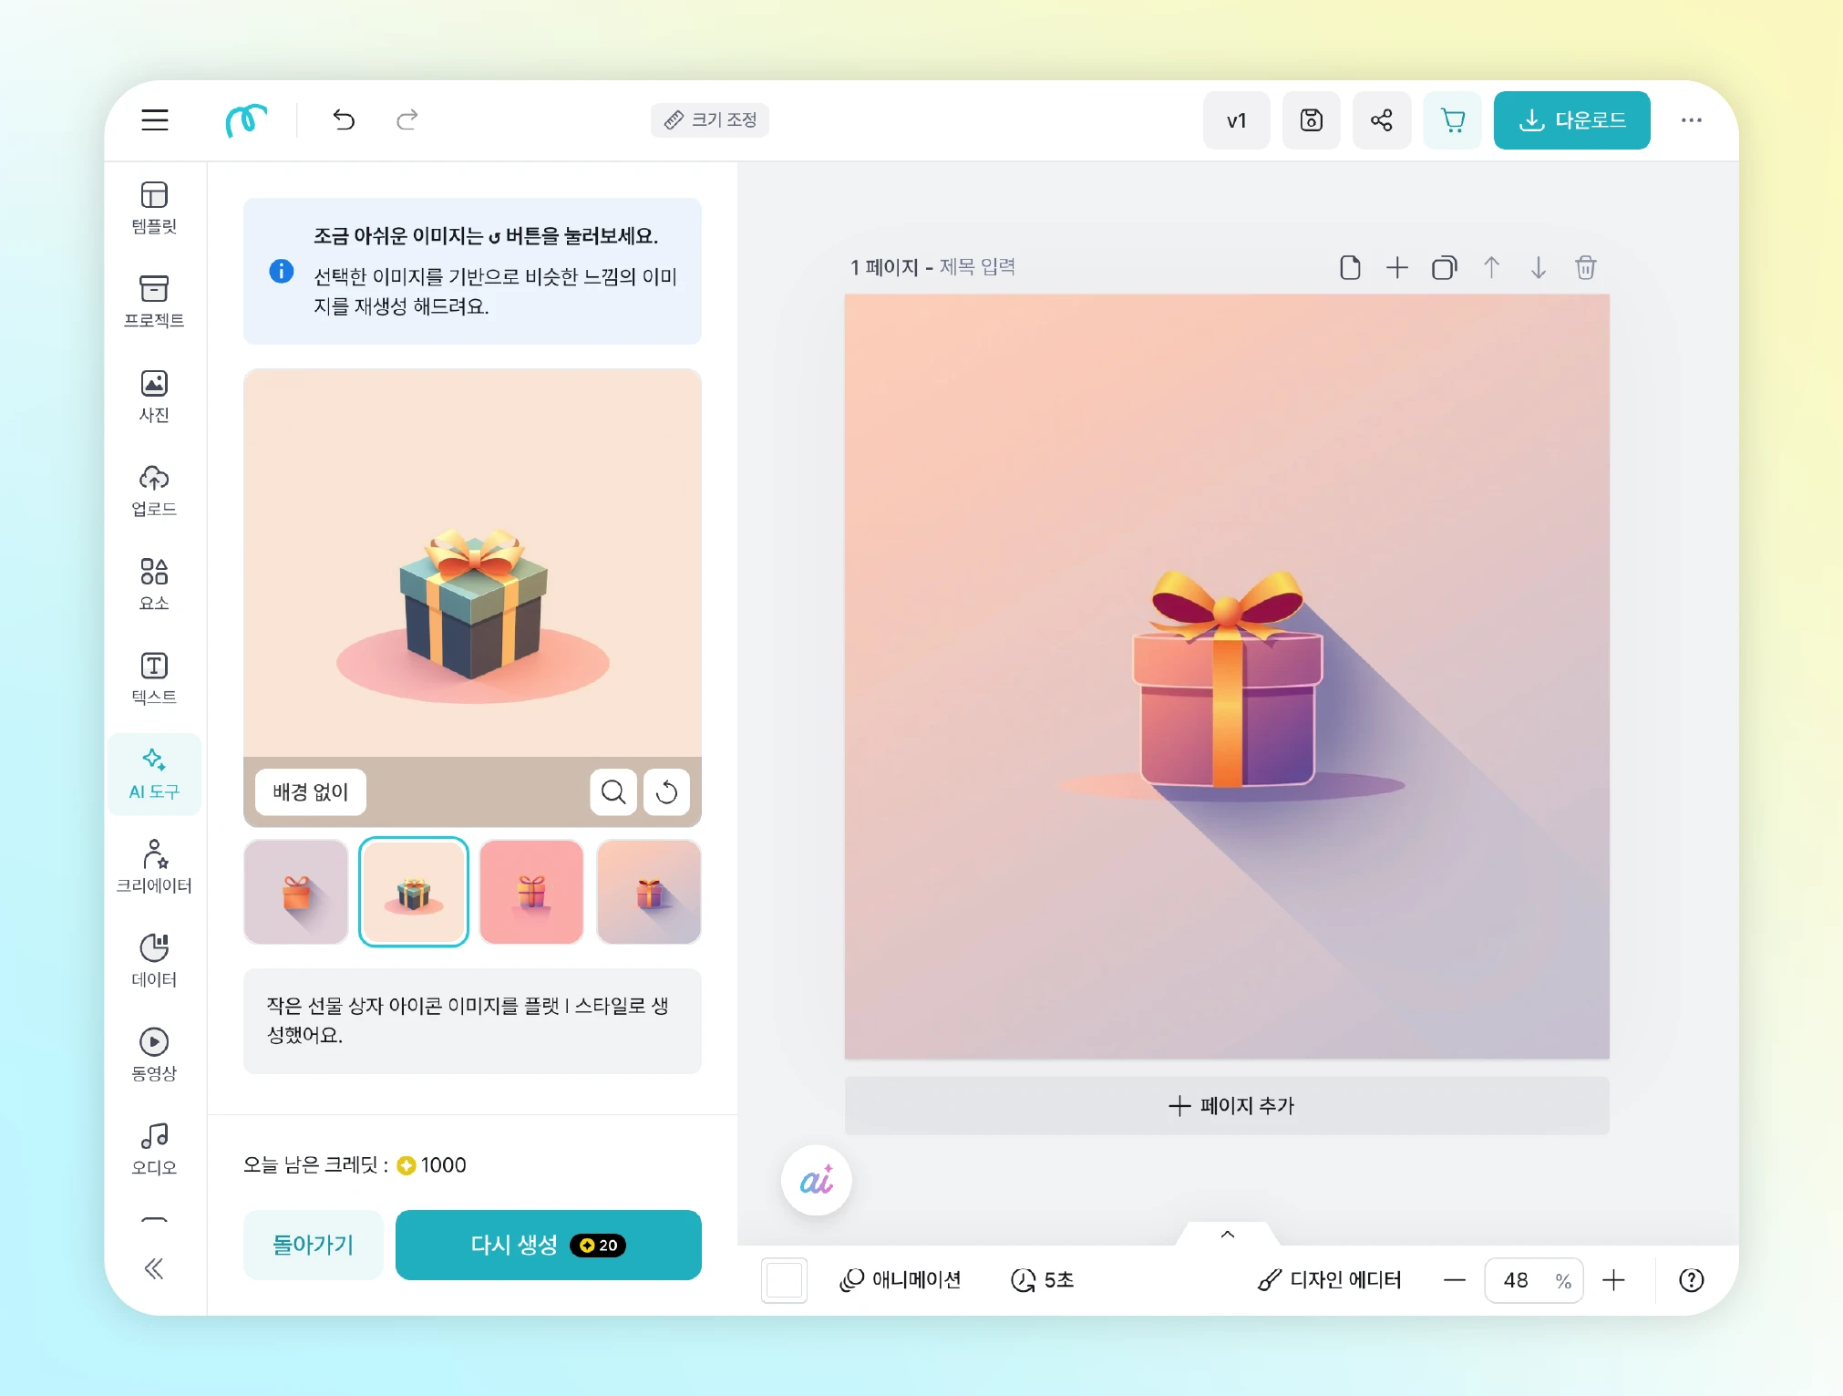Open the shopping cart icon
This screenshot has width=1843, height=1396.
(x=1452, y=120)
